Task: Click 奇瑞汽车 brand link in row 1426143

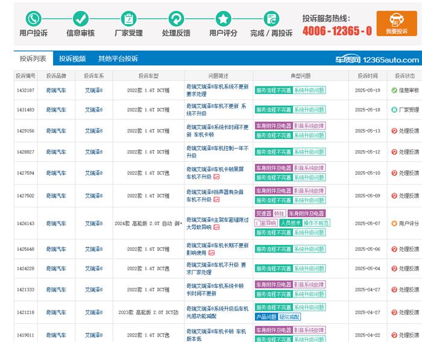Action: click(56, 223)
